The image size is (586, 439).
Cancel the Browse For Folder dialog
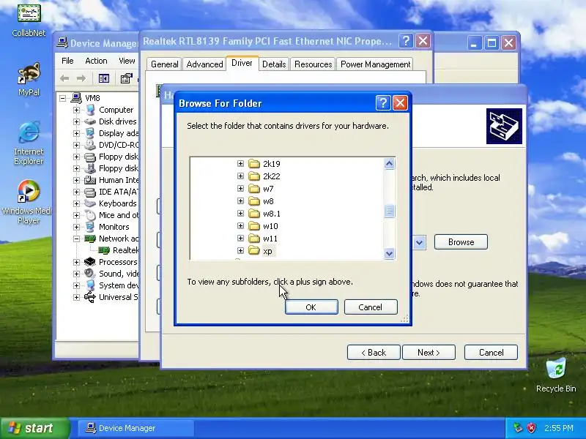tap(371, 307)
